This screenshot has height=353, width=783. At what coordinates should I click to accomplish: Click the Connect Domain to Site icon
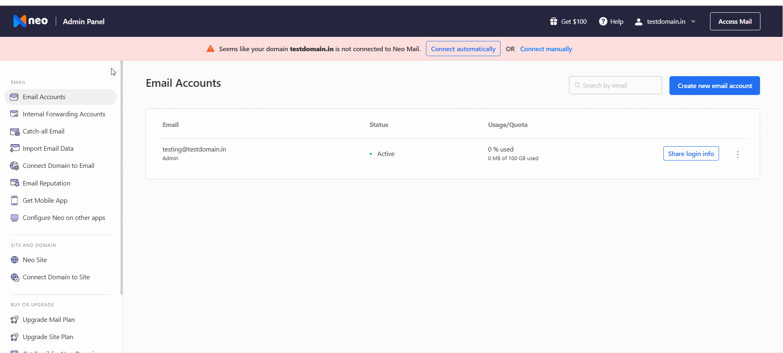tap(15, 277)
